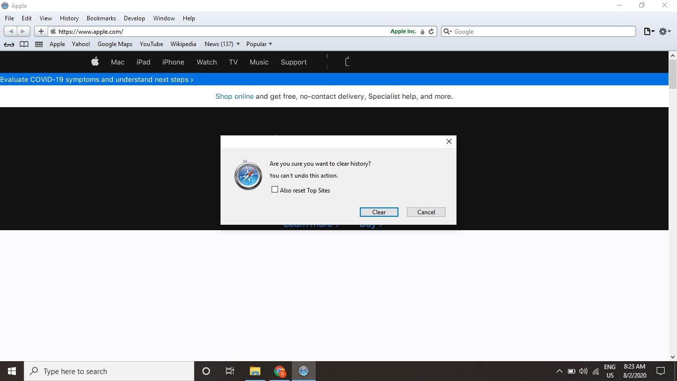Expand the News (137) bookmark folder

[222, 44]
